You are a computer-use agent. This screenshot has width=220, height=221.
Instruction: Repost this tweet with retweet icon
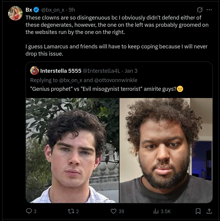(71, 211)
